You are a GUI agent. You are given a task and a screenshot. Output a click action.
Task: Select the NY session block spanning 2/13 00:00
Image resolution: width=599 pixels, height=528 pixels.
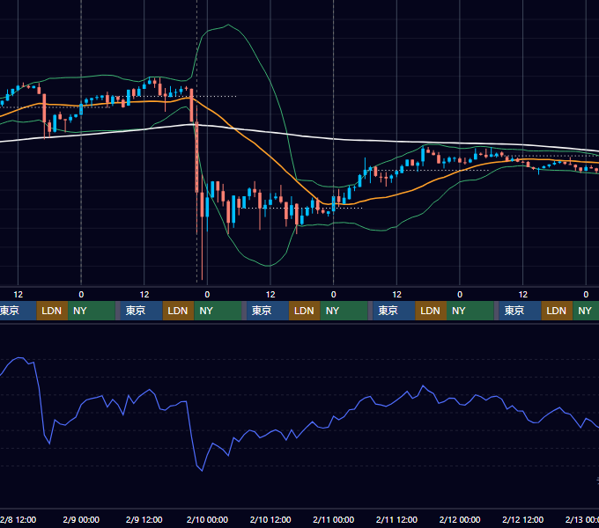[x=586, y=311]
